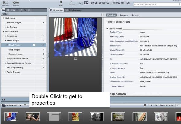Expand the iStock Photo folder arrow

[x=7, y=45]
